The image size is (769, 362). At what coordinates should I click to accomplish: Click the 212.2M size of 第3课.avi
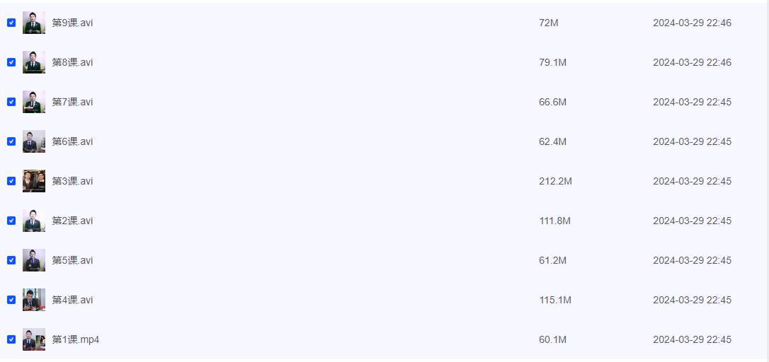pyautogui.click(x=555, y=181)
